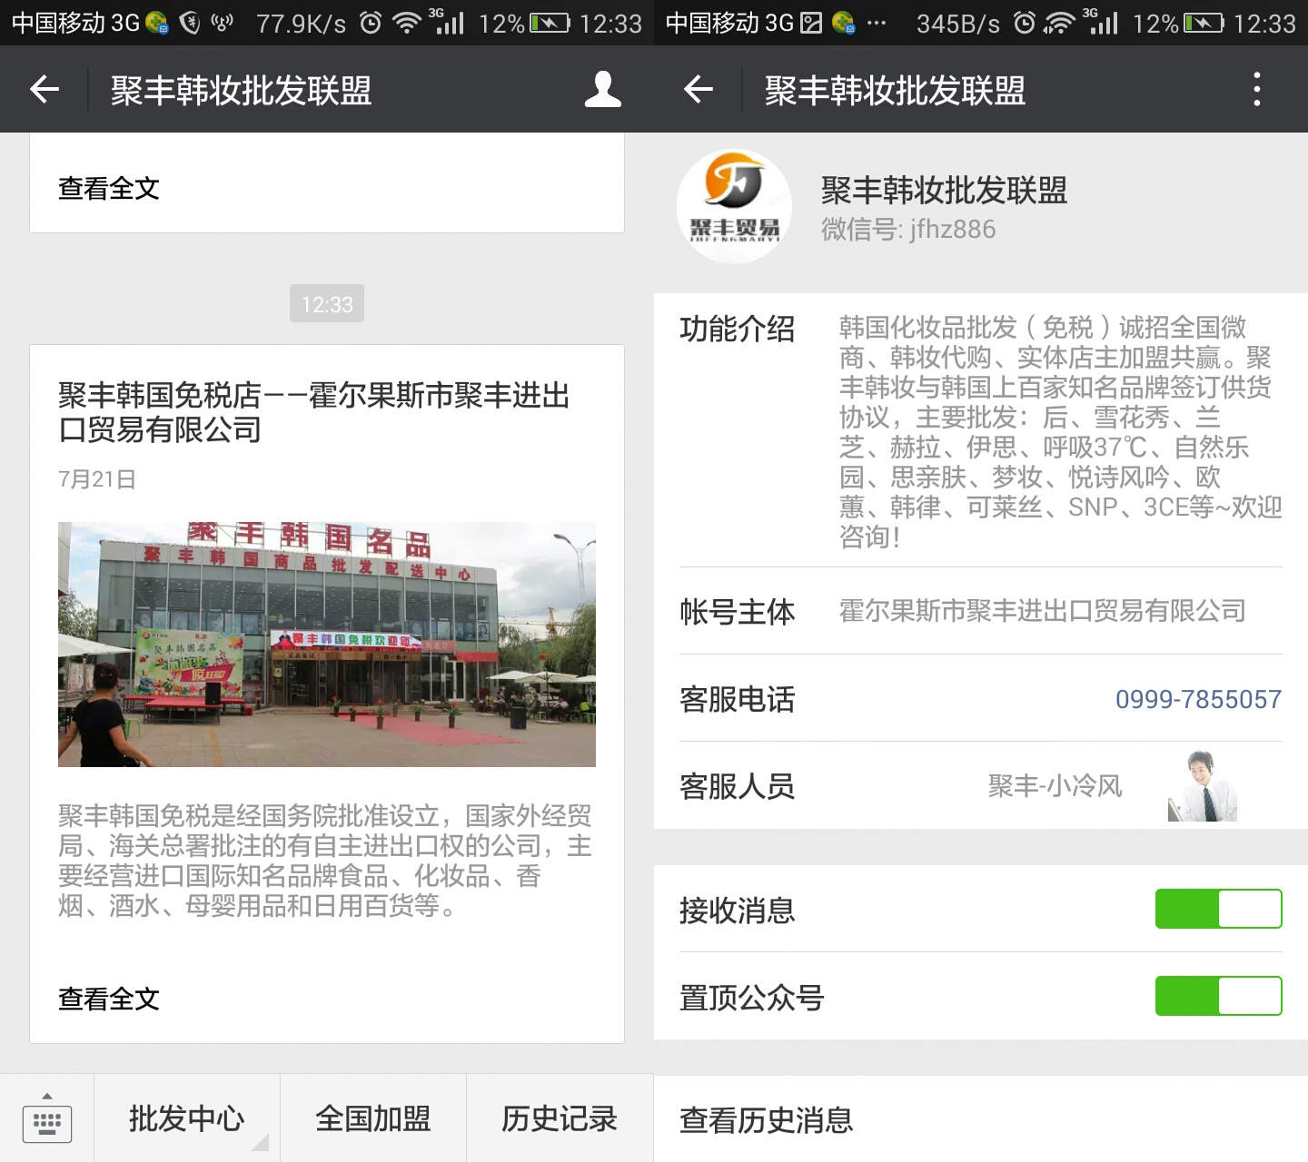This screenshot has height=1162, width=1308.
Task: Tap 查看历史消息 at the bottom
Action: pyautogui.click(x=766, y=1121)
